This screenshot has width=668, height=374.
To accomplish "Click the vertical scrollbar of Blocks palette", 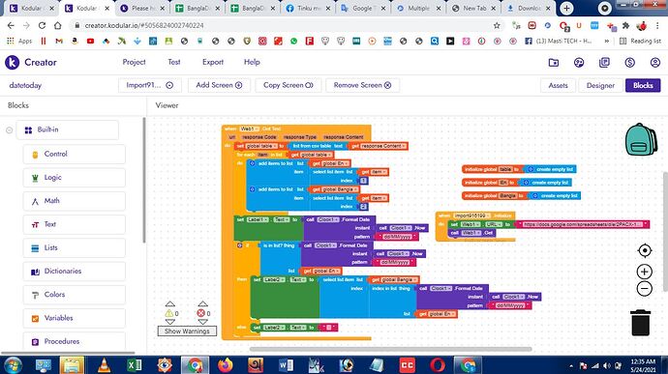I will 144,181.
